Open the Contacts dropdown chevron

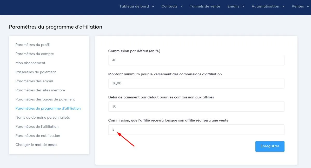click(x=181, y=6)
